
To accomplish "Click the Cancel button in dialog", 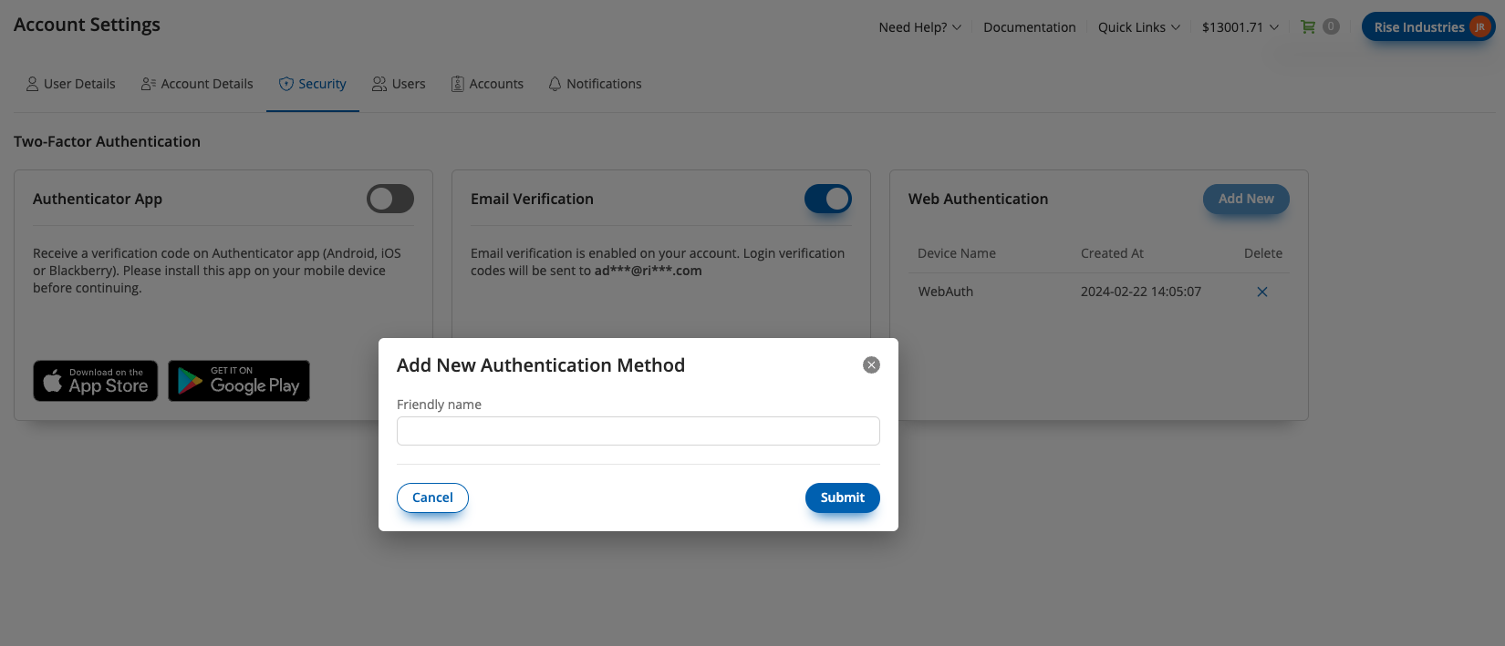I will click(x=432, y=497).
